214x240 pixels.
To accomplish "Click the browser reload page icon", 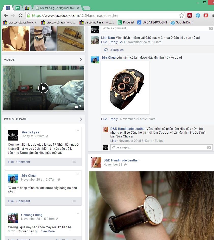I will point(21,16).
